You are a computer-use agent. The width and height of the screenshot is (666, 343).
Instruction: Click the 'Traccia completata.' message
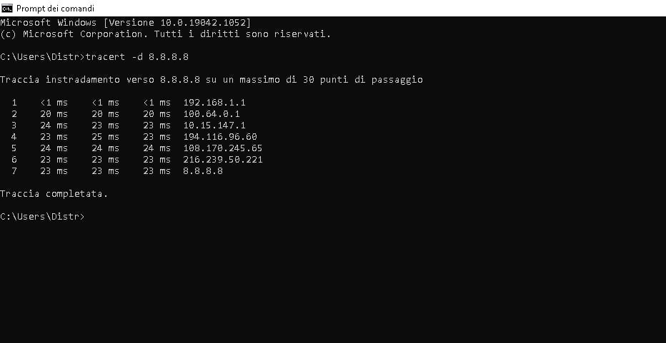54,194
